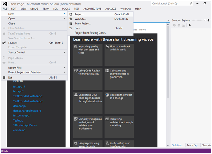Click icon on code dependencies video

tap(76, 95)
